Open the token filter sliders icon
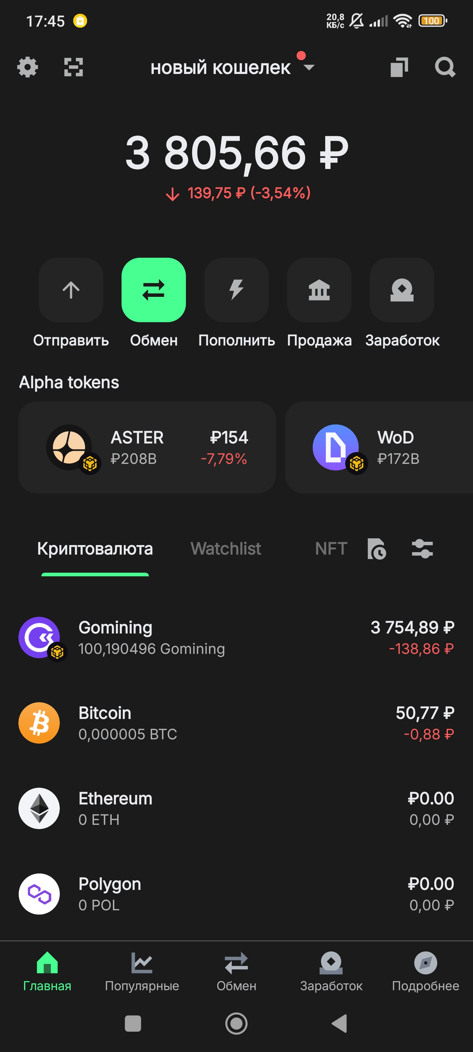This screenshot has height=1052, width=473. (422, 548)
